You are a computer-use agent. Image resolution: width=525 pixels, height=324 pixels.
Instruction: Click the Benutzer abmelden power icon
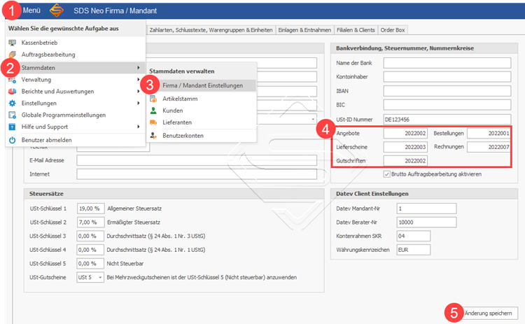tap(13, 140)
